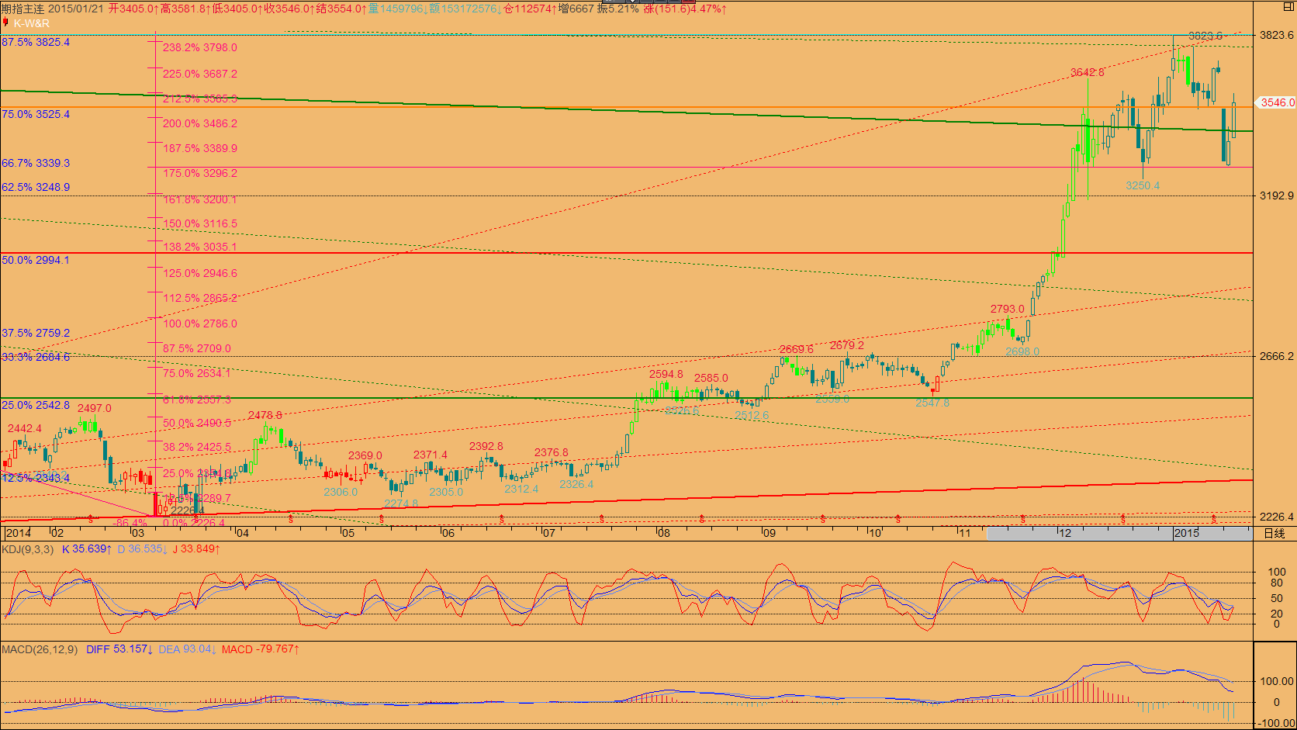
Task: Click the MACD DEA value 93.04
Action: [188, 649]
